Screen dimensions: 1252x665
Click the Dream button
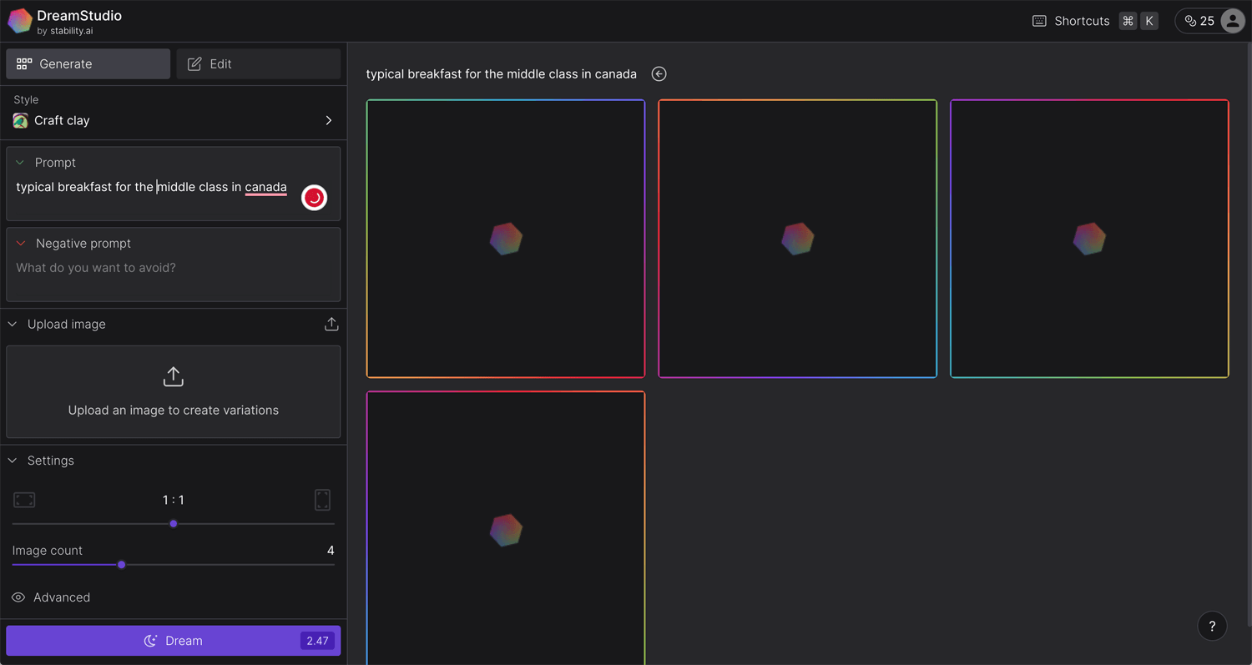(174, 641)
